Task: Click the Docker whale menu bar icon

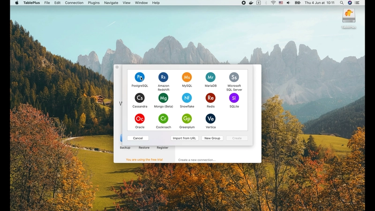Action: point(251,3)
